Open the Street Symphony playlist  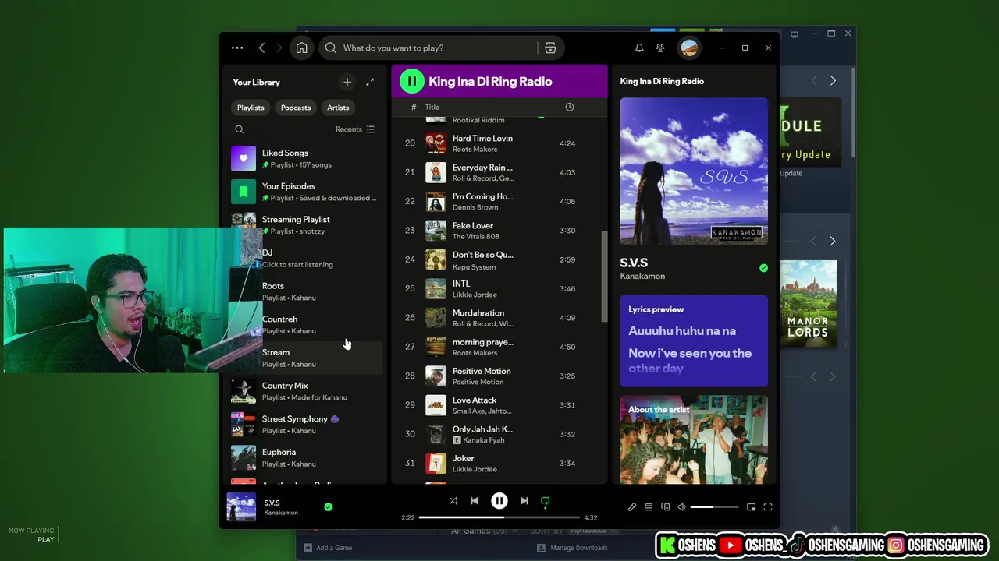[306, 425]
